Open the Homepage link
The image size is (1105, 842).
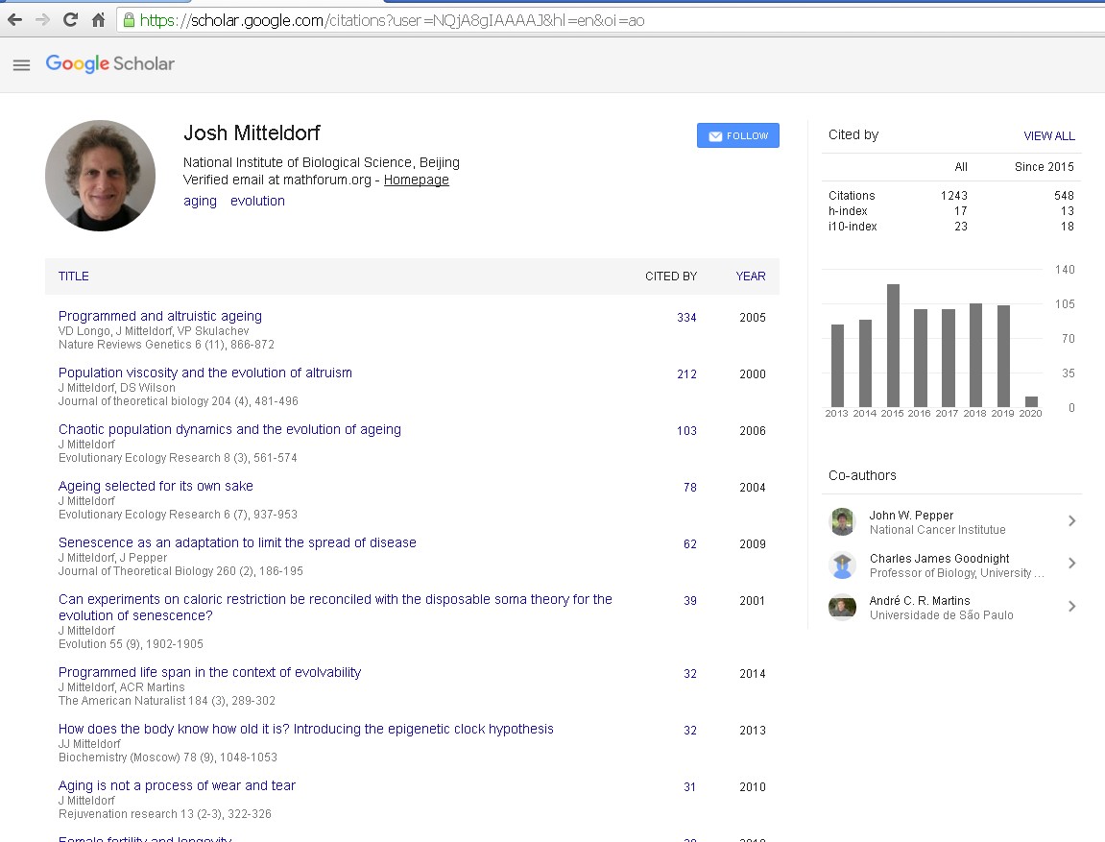pos(416,180)
